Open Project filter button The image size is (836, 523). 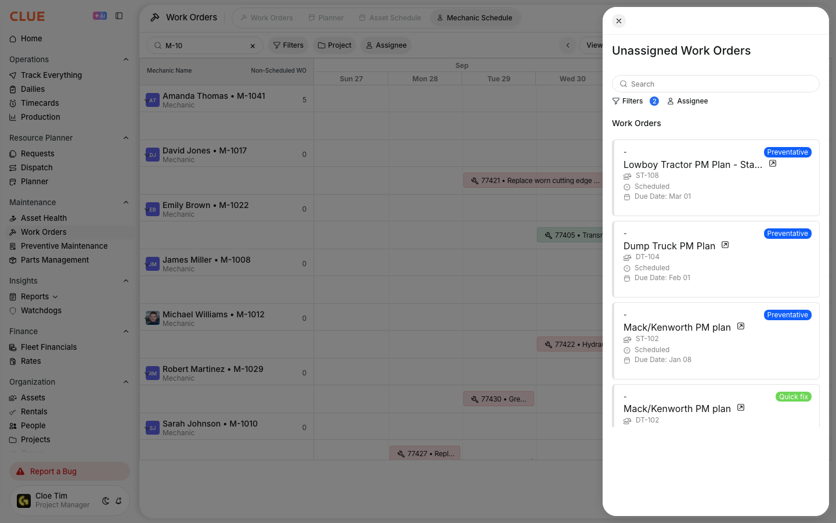coord(334,45)
